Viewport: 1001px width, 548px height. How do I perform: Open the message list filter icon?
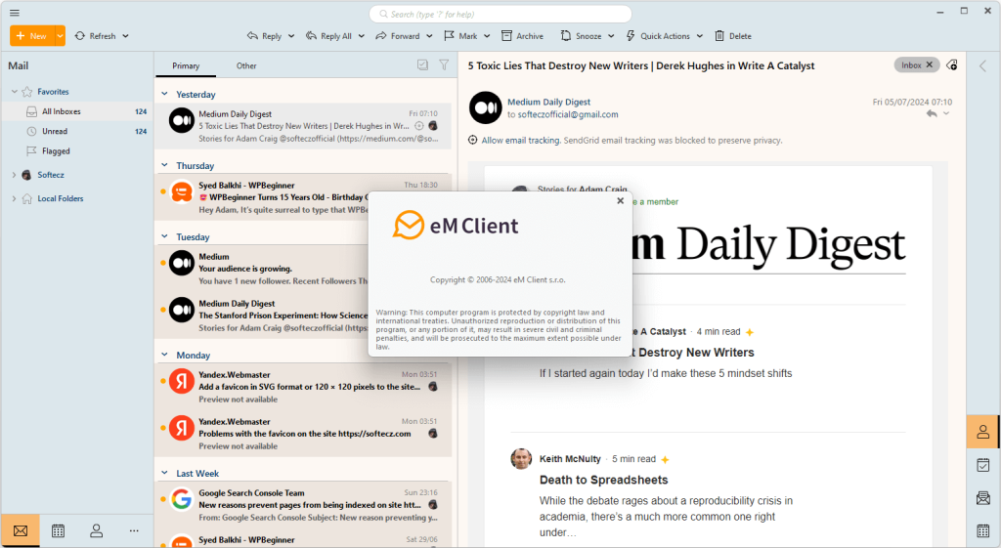click(445, 65)
